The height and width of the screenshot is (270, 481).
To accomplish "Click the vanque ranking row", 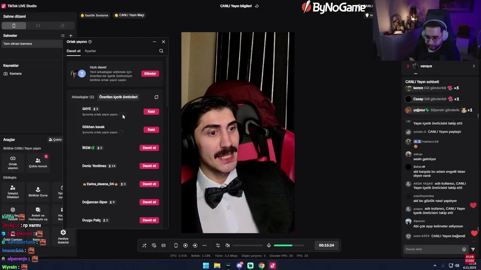I will click(x=440, y=66).
